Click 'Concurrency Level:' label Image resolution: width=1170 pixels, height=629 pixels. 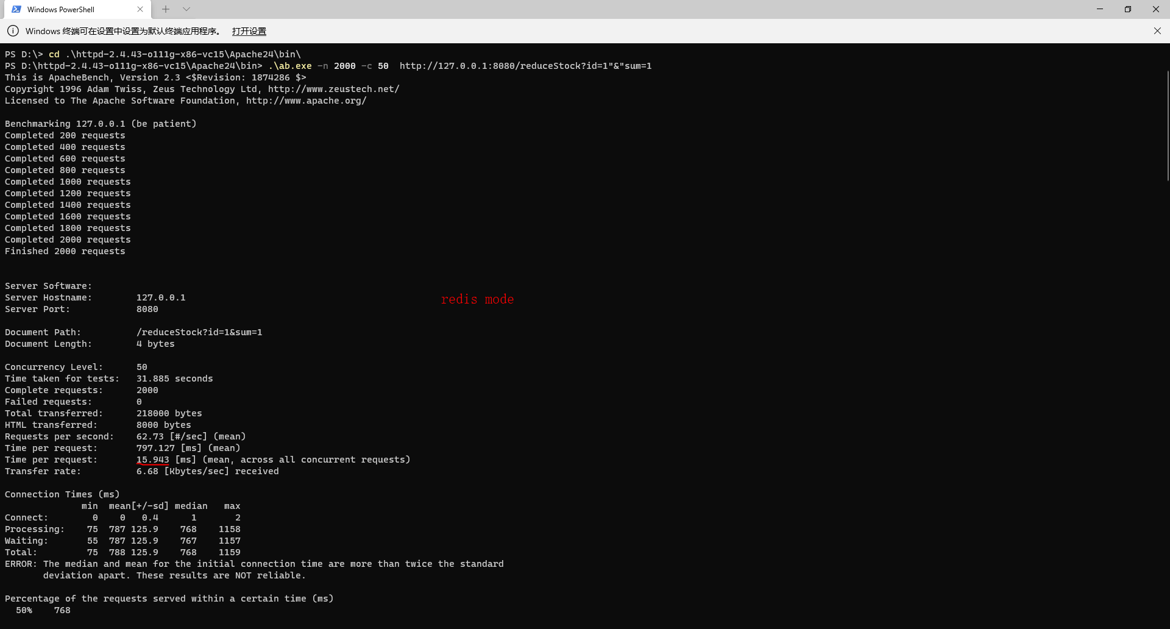(54, 367)
